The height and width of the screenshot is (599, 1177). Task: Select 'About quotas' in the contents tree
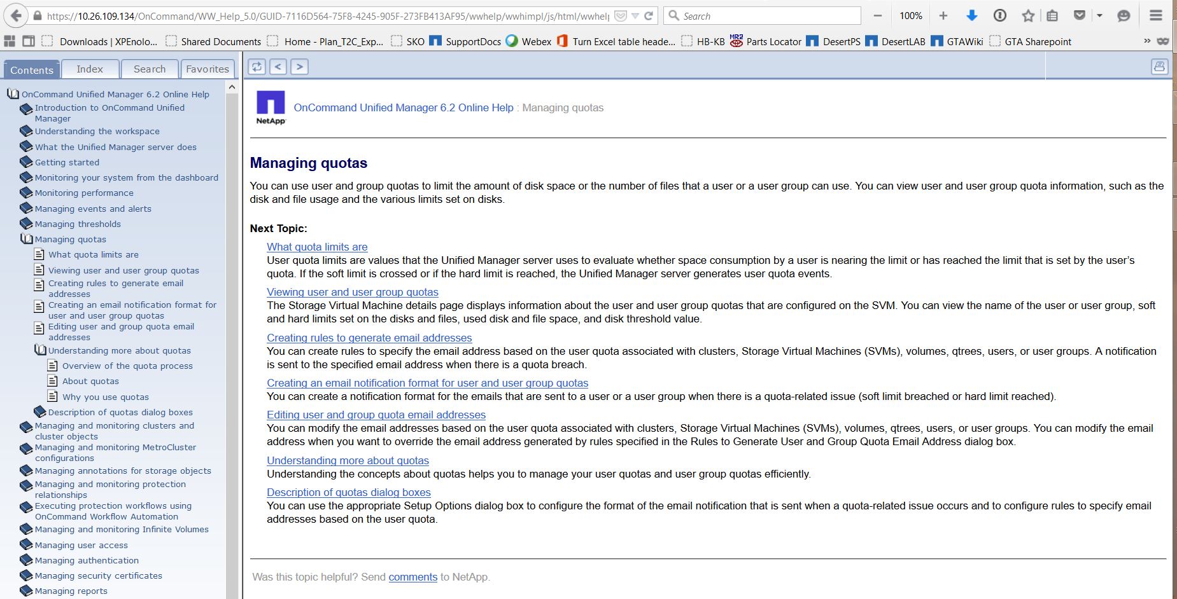90,381
